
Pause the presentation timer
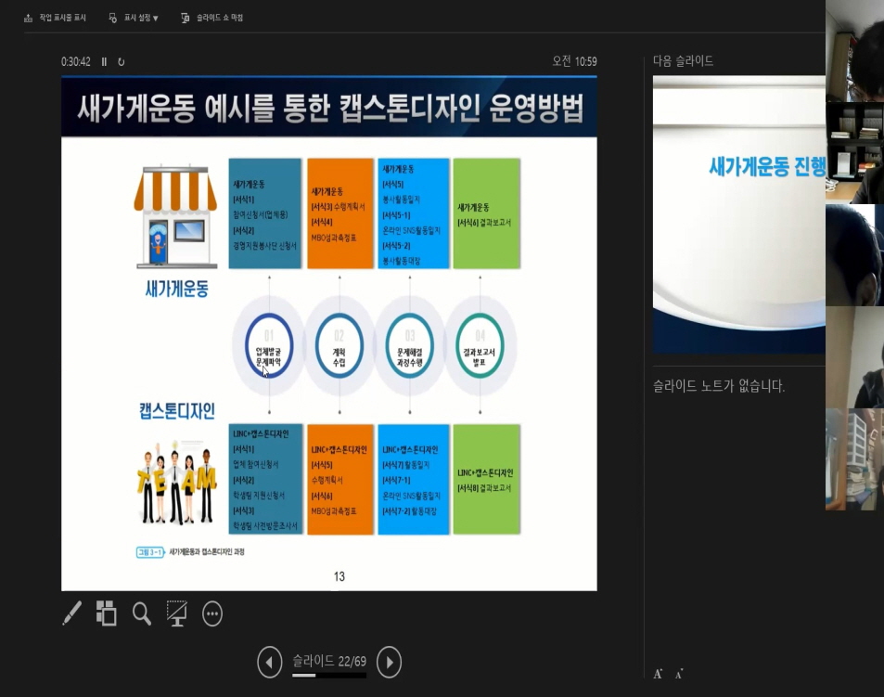[104, 62]
